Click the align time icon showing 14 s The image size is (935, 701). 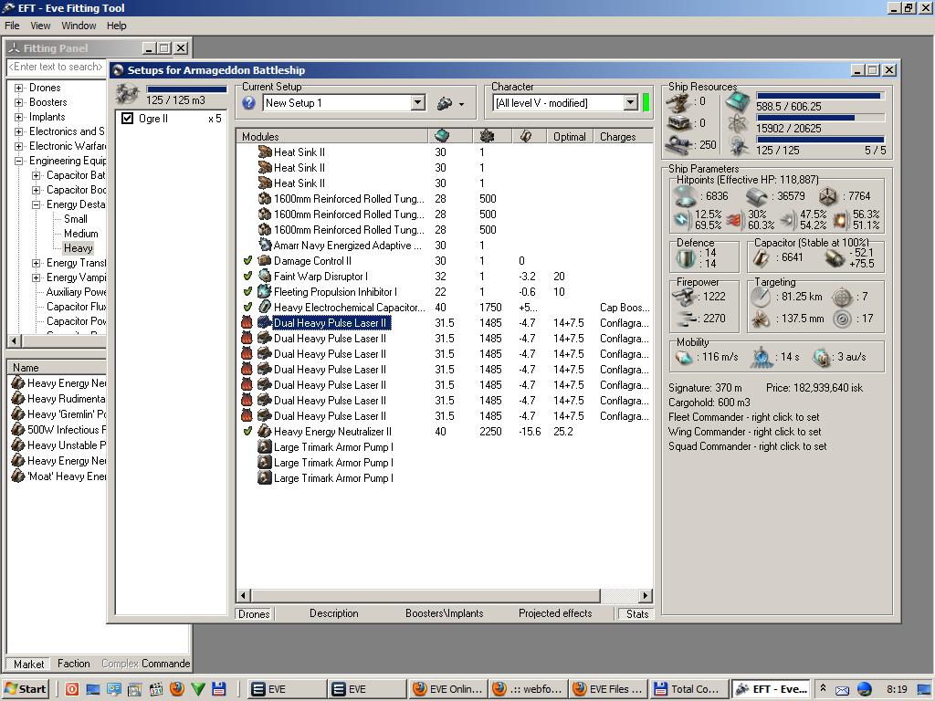tap(761, 357)
